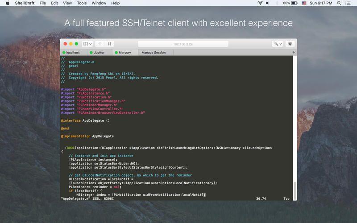Viewport: 357px width, 223px height.
Task: Select the Mercury session tab
Action: [125, 53]
